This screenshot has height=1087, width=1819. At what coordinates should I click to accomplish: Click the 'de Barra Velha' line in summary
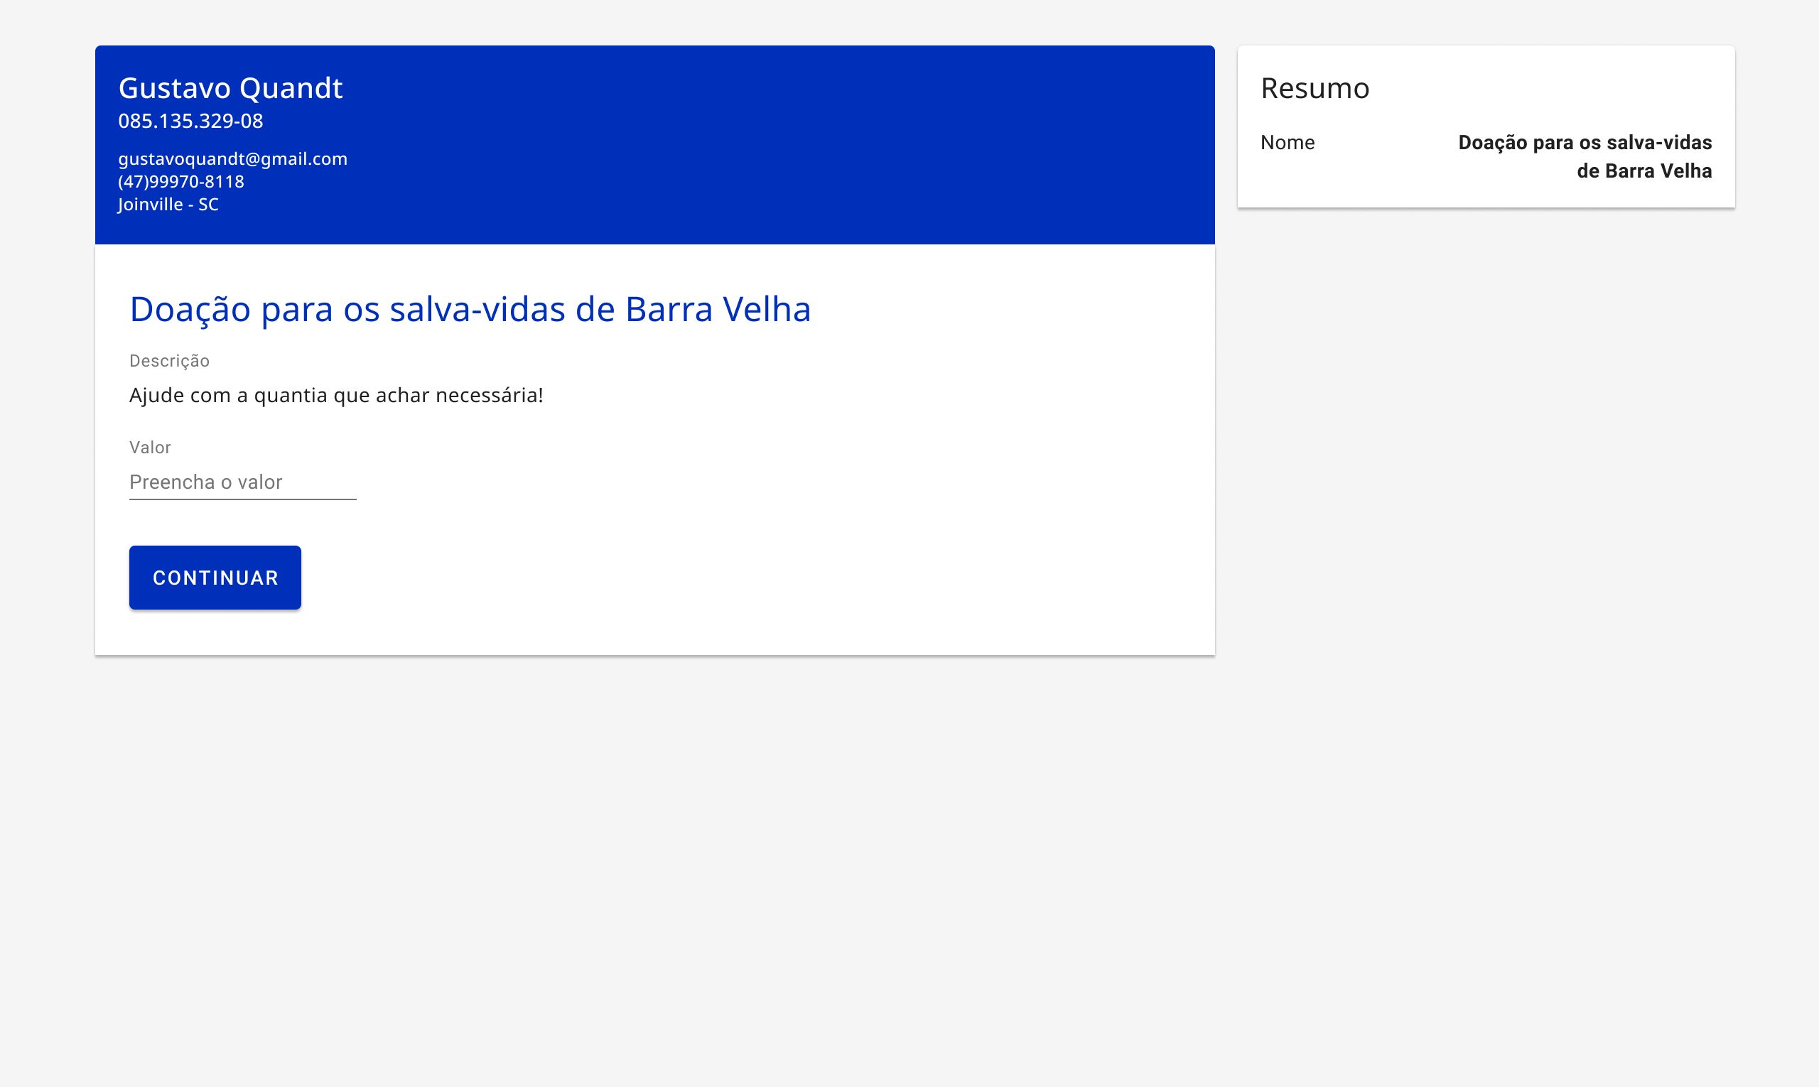tap(1644, 171)
